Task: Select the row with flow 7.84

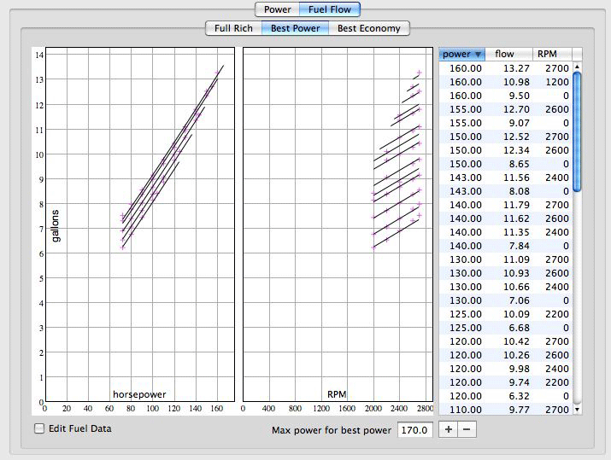Action: [506, 246]
